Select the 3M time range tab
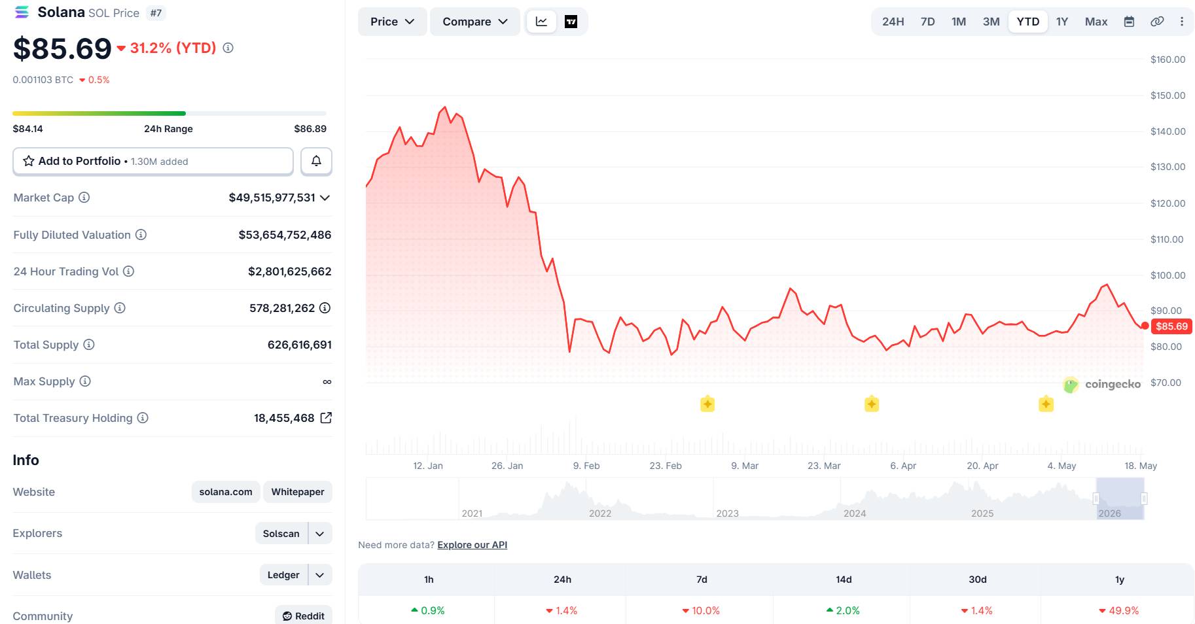The image size is (1195, 624). 991,22
